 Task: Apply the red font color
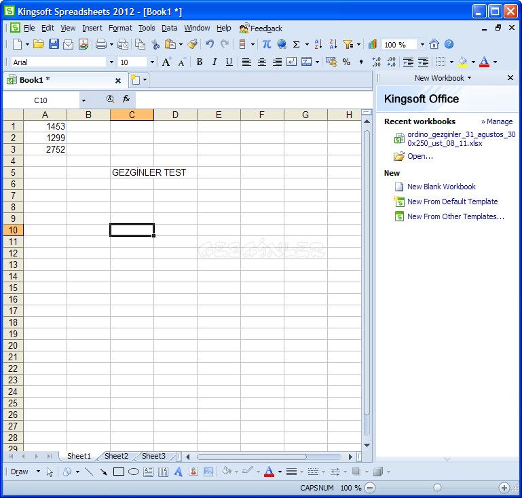coord(485,62)
